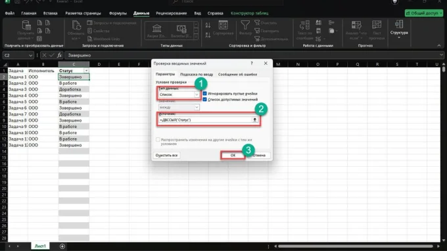
Task: Collapse the ribbon with the caret
Action: 439,45
